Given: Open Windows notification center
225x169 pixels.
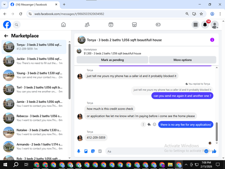Looking at the screenshot, I should tap(218, 164).
